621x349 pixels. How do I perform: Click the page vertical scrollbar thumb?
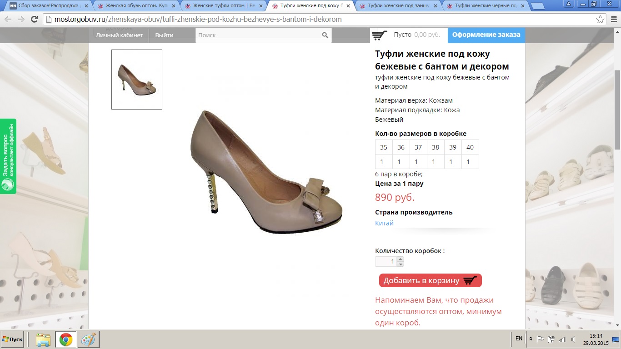(x=617, y=110)
